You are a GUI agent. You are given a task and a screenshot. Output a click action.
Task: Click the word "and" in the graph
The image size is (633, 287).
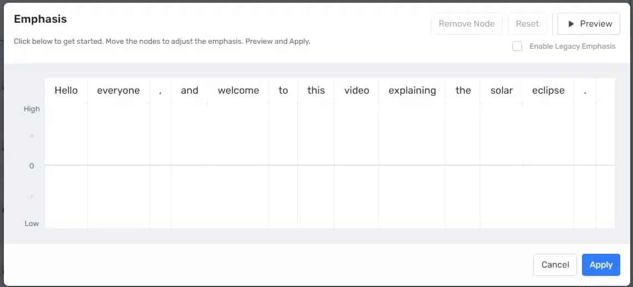(190, 90)
